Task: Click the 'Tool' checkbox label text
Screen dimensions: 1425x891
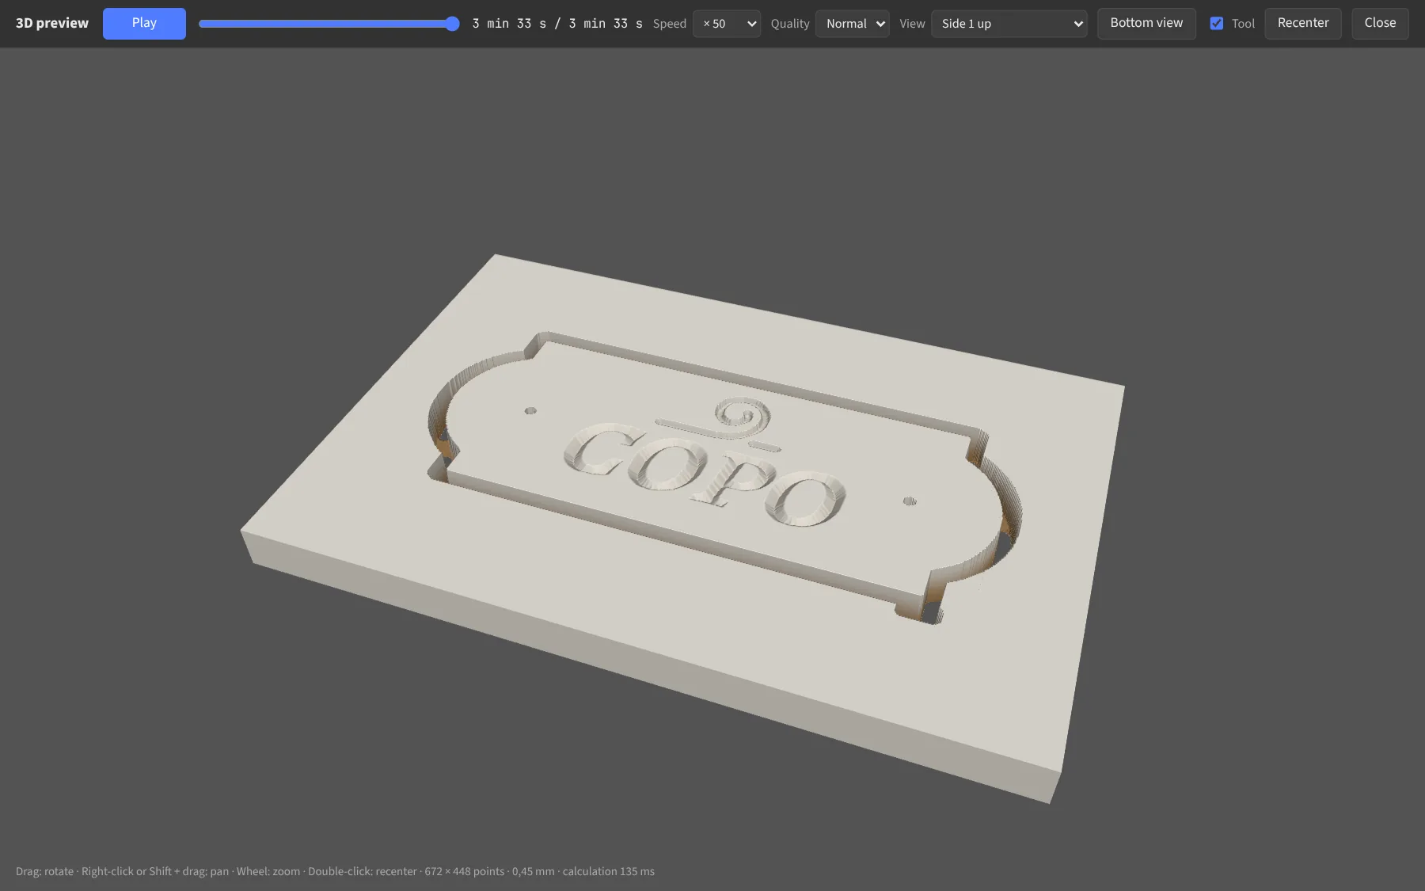Action: tap(1243, 24)
